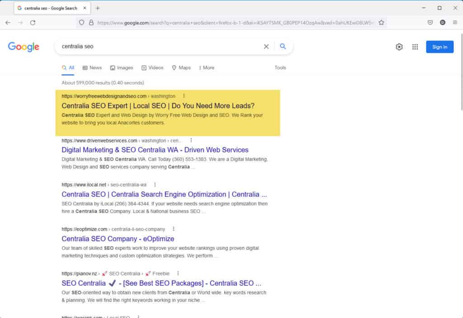
Task: Open Google quick settings gear
Action: (399, 47)
